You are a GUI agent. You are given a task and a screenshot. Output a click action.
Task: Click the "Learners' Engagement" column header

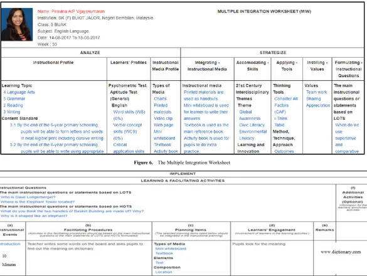(x=272, y=230)
